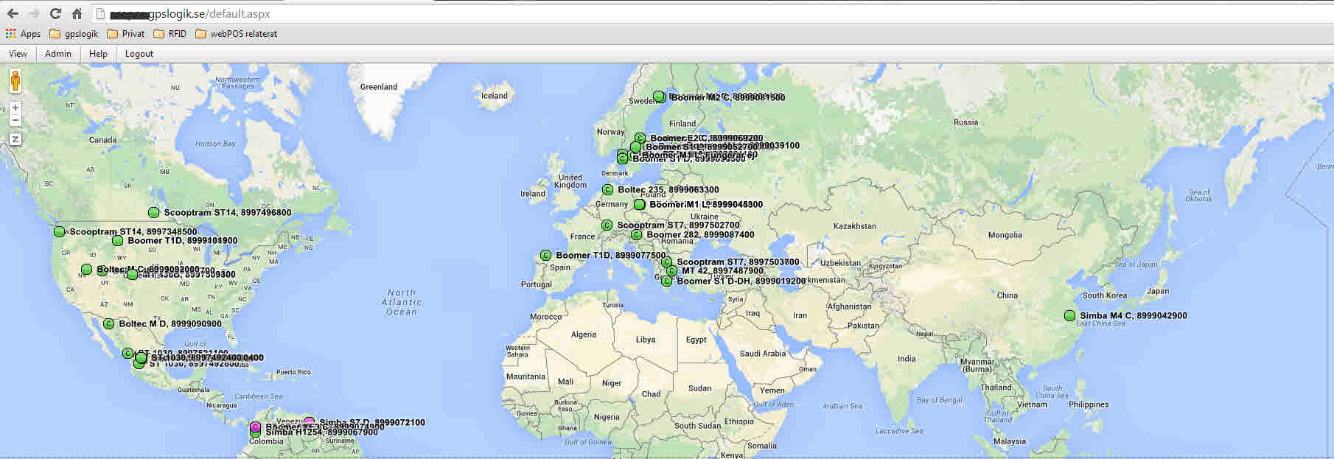Go back using the browser back arrow
Viewport: 1334px width, 459px height.
(x=13, y=13)
